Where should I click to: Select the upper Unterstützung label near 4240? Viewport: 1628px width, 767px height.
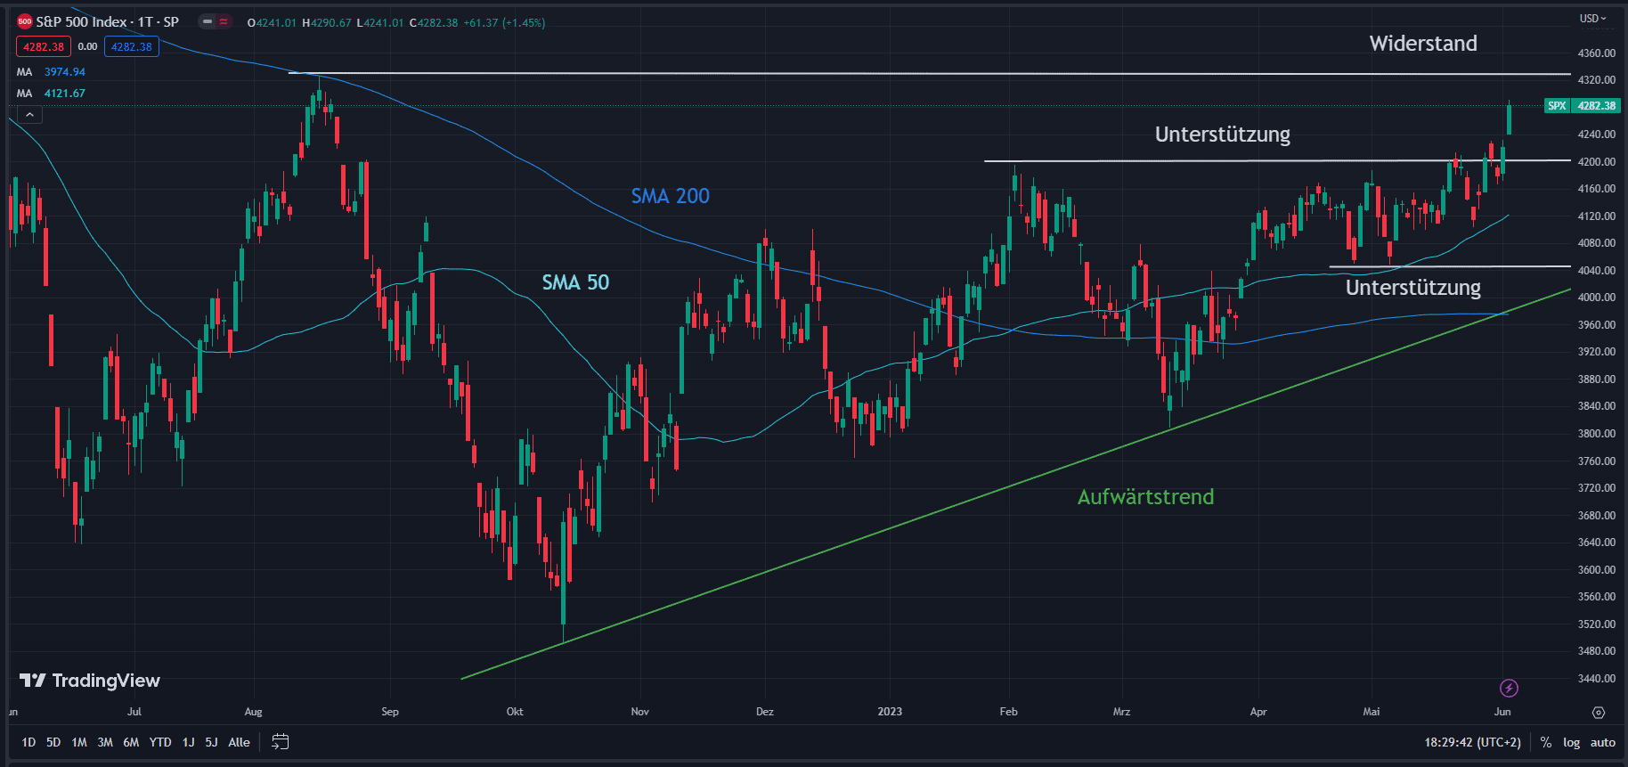1223,135
